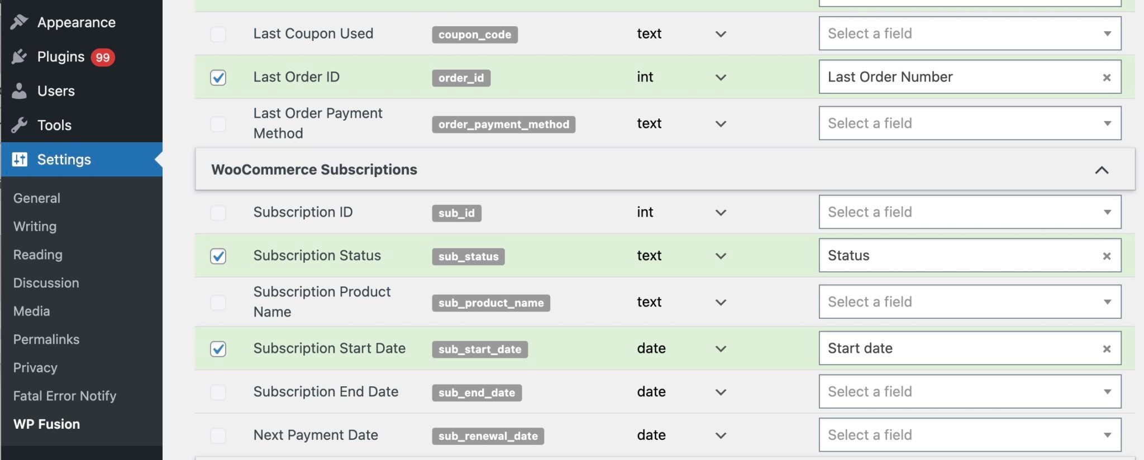Enable the Subscription ID checkbox
Screen dimensions: 1144x460
click(x=218, y=213)
